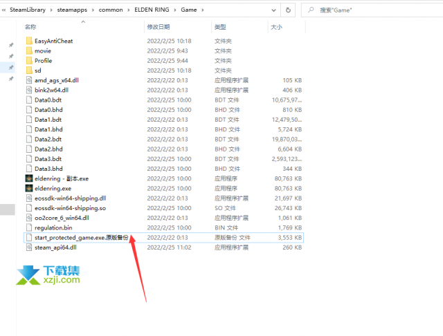Expand the chevron after SteamLibrary breadcrumb
This screenshot has height=336, width=443.
pyautogui.click(x=51, y=10)
